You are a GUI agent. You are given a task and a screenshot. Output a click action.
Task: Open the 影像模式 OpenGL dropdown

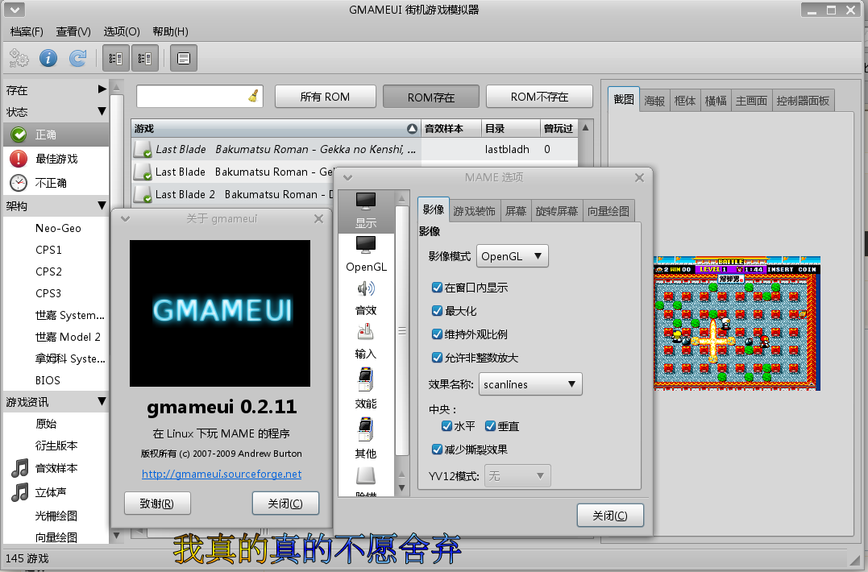pyautogui.click(x=512, y=256)
